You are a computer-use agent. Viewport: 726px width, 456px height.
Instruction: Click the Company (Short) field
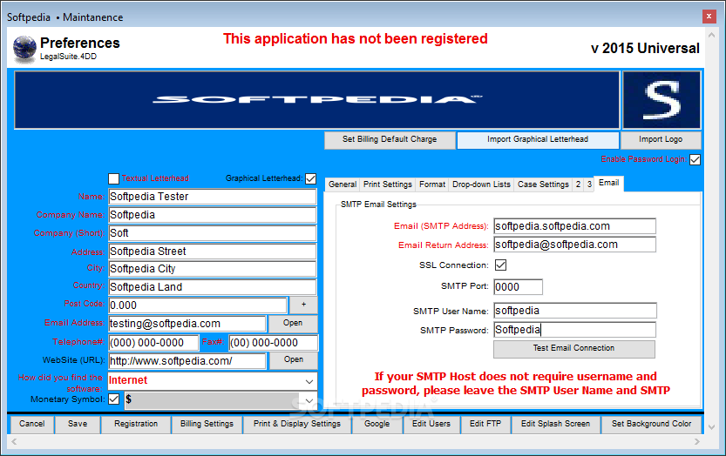tap(213, 233)
